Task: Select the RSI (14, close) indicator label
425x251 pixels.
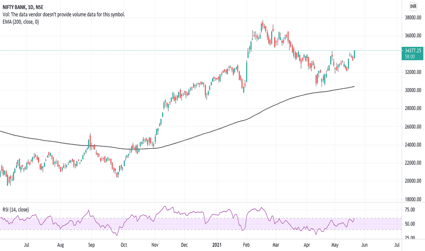Action: point(16,209)
